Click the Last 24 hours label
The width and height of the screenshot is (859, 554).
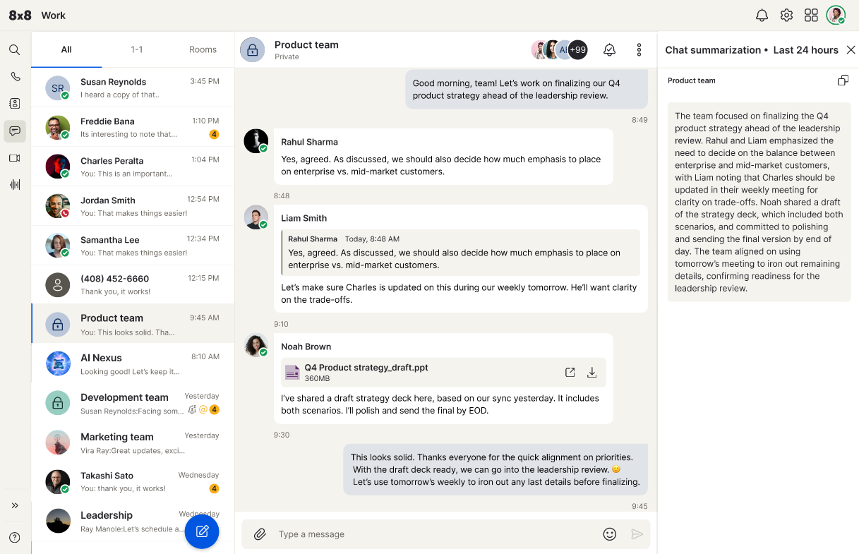pyautogui.click(x=805, y=50)
